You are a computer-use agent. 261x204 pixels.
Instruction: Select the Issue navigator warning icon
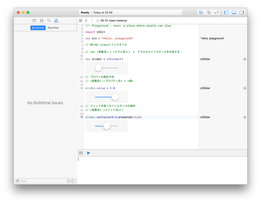point(56,20)
